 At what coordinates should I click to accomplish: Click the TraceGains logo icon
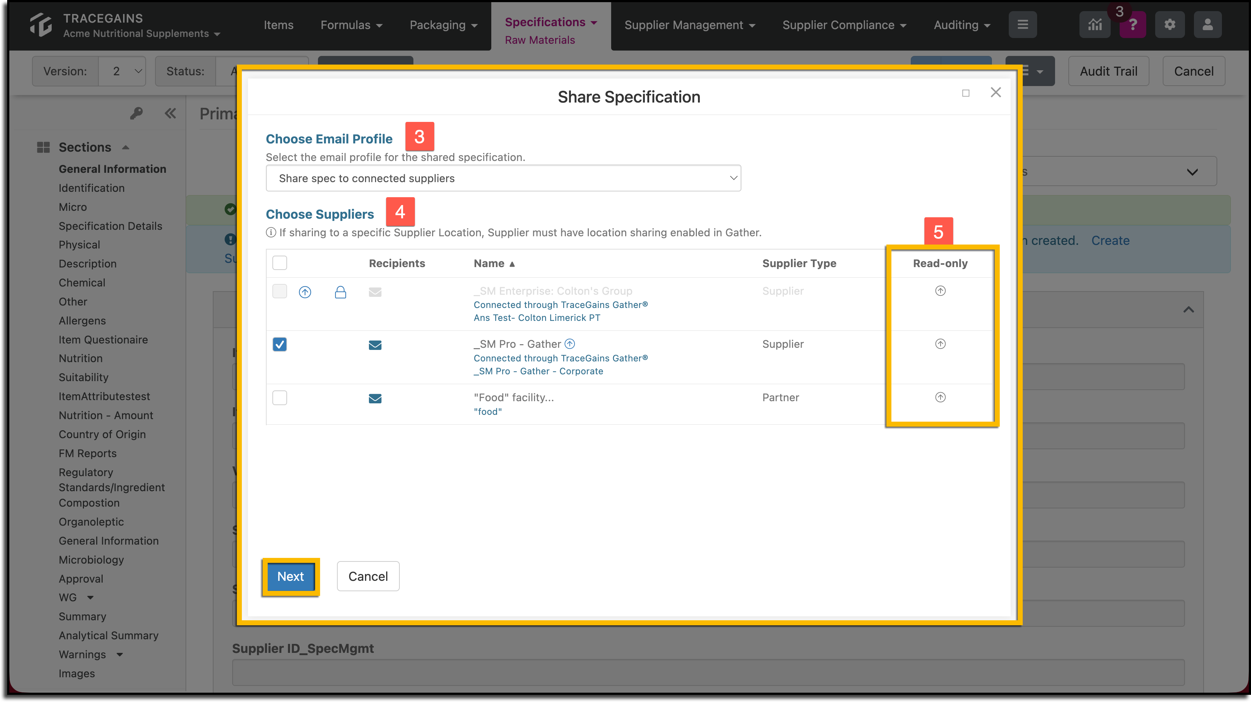41,25
